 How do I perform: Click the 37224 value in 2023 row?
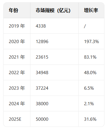(42, 88)
